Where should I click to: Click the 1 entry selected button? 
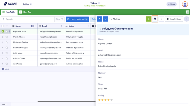(77, 19)
